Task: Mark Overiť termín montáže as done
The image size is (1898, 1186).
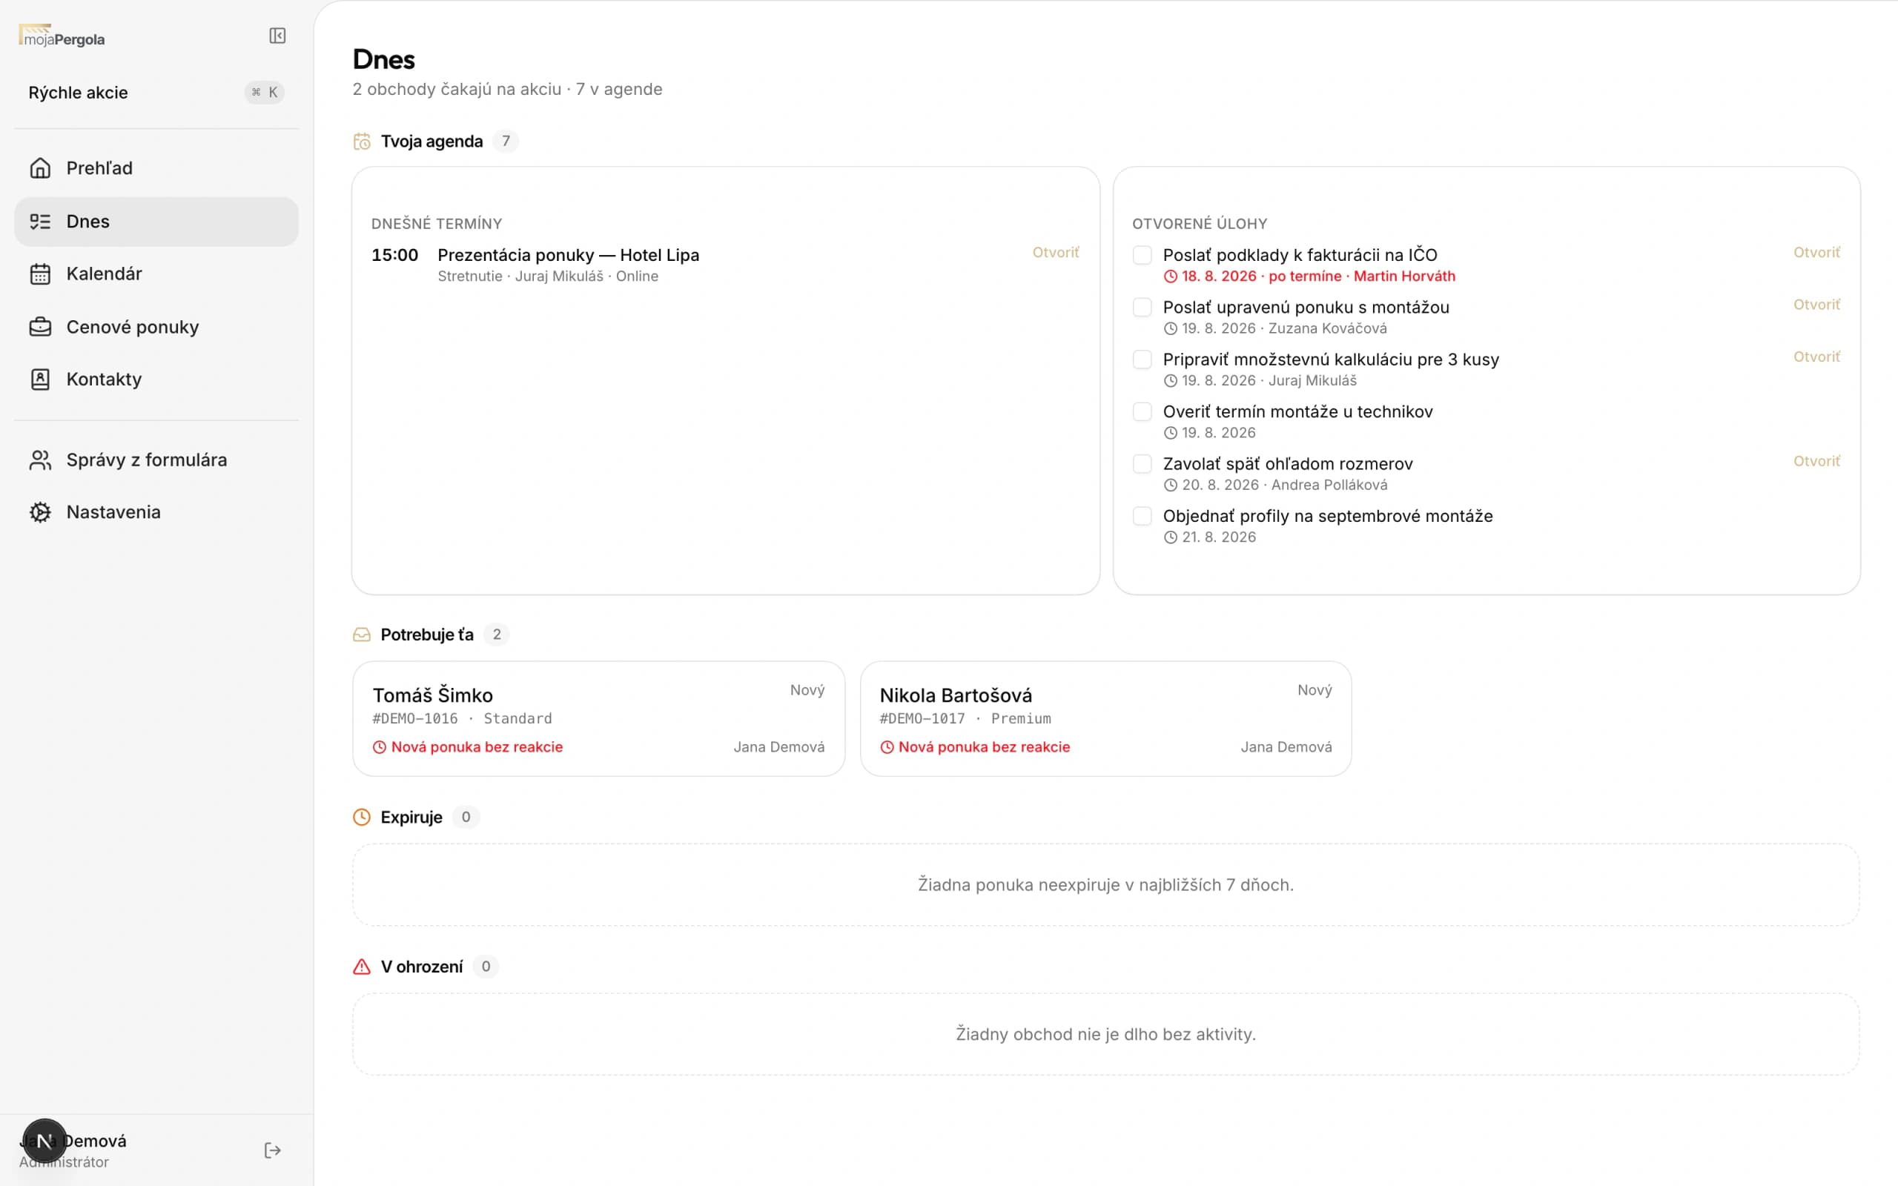Action: point(1143,412)
